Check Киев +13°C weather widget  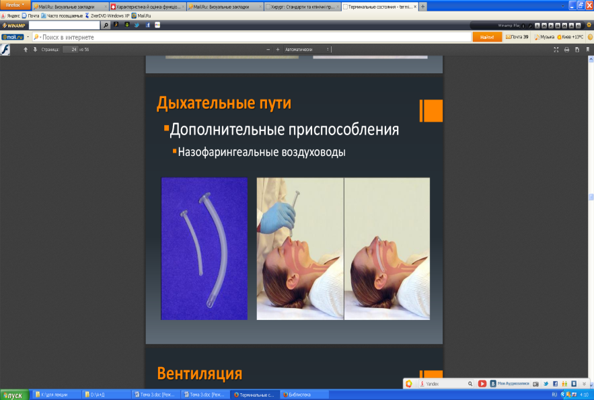[x=570, y=37]
